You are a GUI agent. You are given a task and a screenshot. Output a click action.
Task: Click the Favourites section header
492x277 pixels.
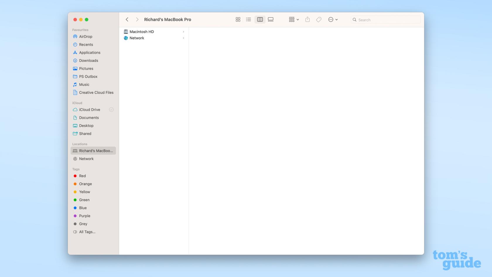click(80, 30)
